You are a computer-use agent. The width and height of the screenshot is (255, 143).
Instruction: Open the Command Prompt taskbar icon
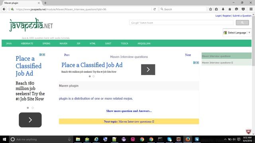pos(160,139)
